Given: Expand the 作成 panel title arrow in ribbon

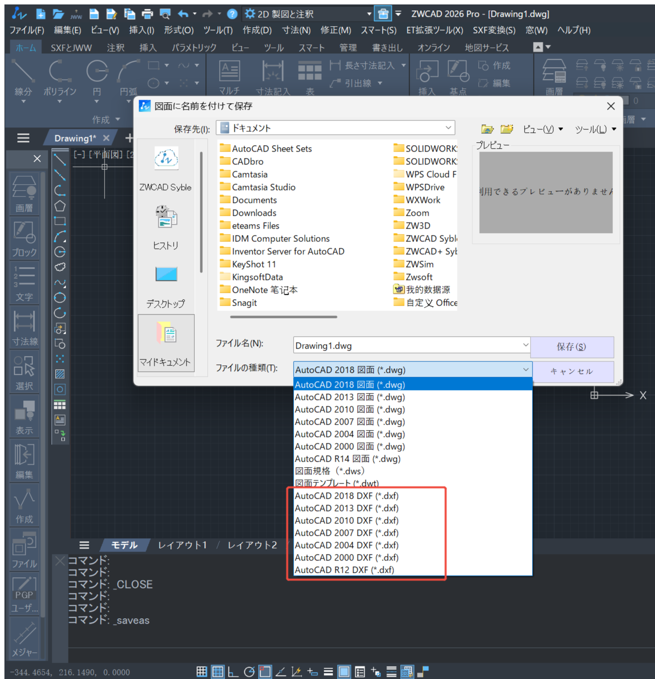Looking at the screenshot, I should [118, 119].
